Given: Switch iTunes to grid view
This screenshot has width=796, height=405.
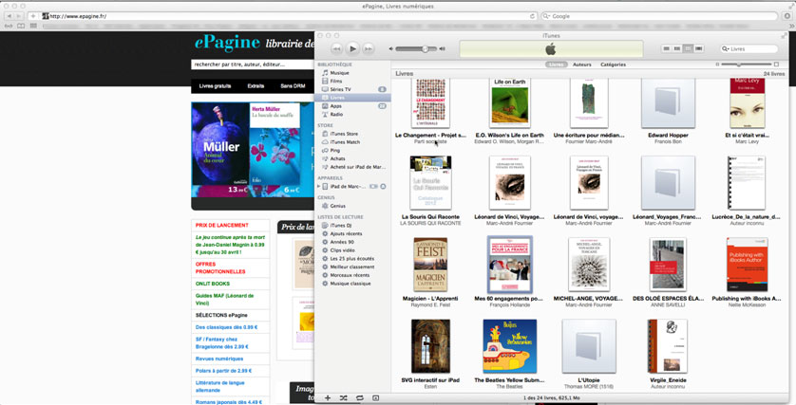Looking at the screenshot, I should click(688, 48).
